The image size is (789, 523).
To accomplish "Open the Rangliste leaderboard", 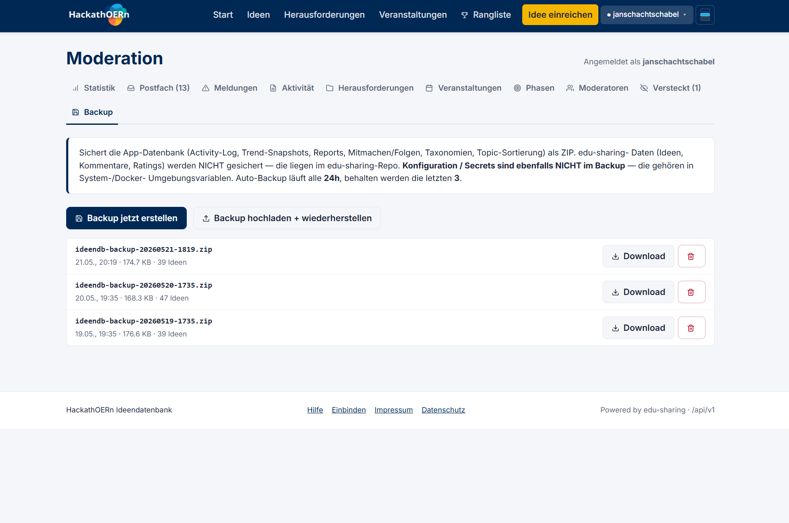I will (486, 15).
